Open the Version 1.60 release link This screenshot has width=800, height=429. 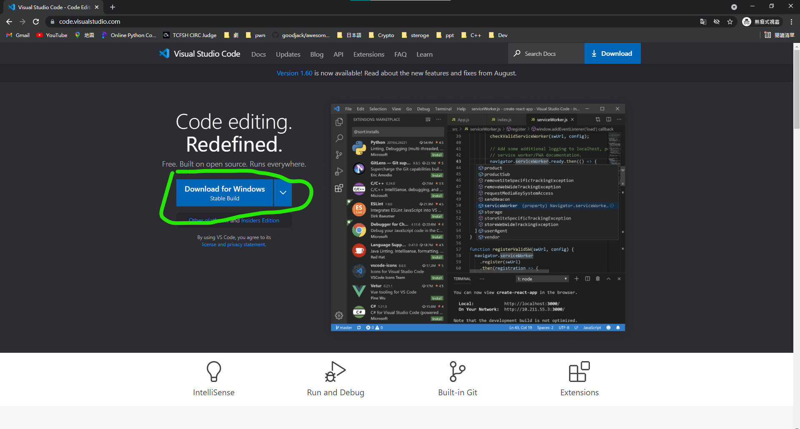click(x=294, y=73)
